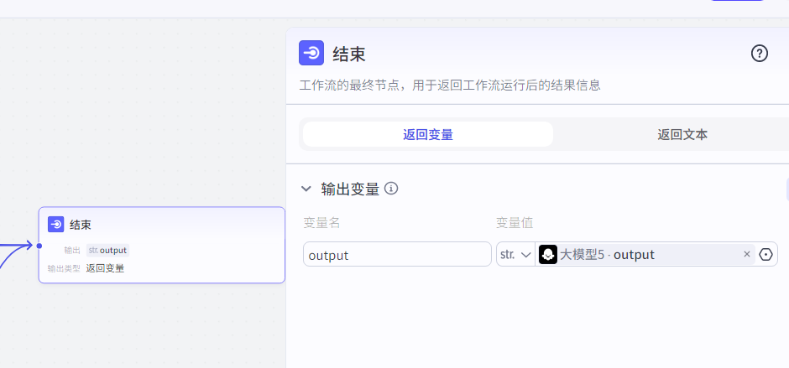789x368 pixels.
Task: Click the 结束 node icon on canvas
Action: click(x=56, y=224)
